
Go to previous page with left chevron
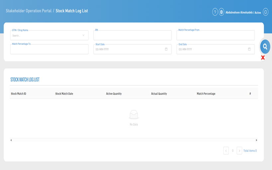[226, 151]
